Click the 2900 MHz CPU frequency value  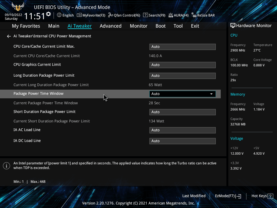(x=238, y=50)
